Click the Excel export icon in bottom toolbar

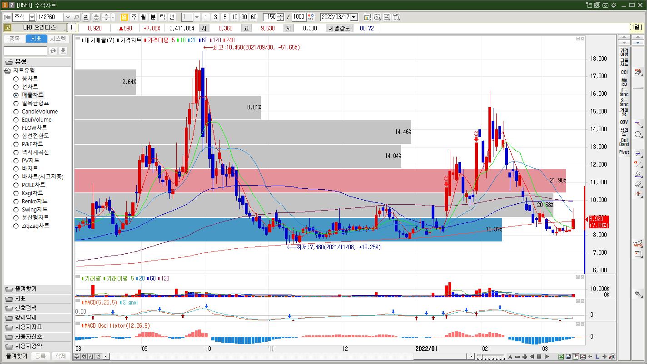point(561,357)
